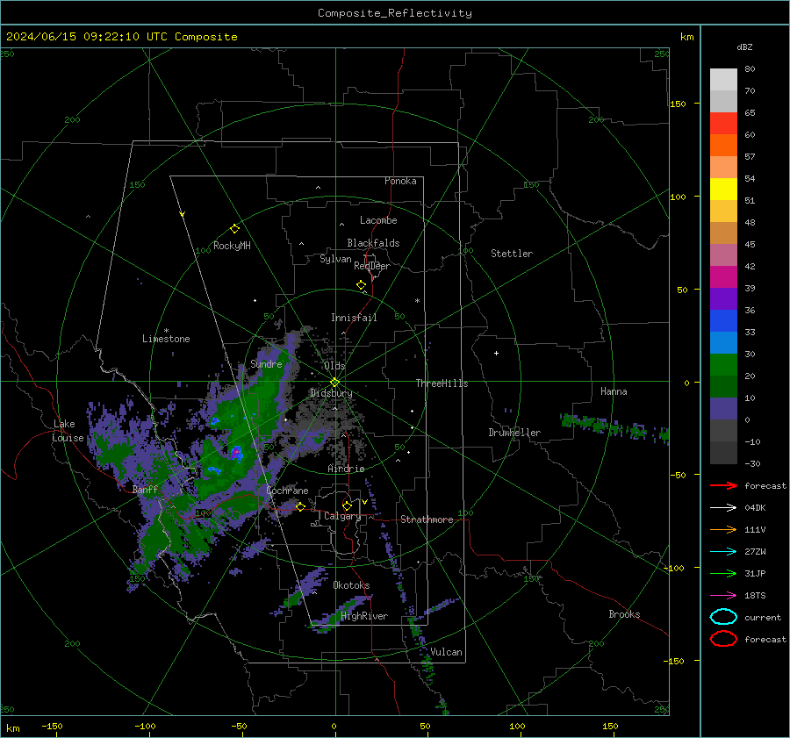Viewport: 790px width, 738px height.
Task: Click the Blackfalds label
Action: click(x=373, y=243)
